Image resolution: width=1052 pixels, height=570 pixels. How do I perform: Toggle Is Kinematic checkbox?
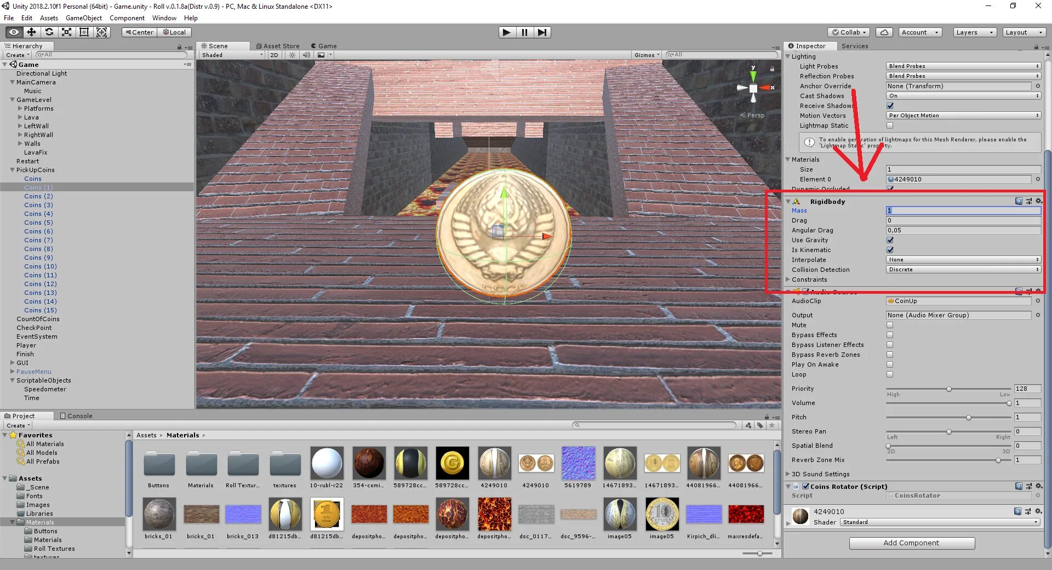[890, 250]
